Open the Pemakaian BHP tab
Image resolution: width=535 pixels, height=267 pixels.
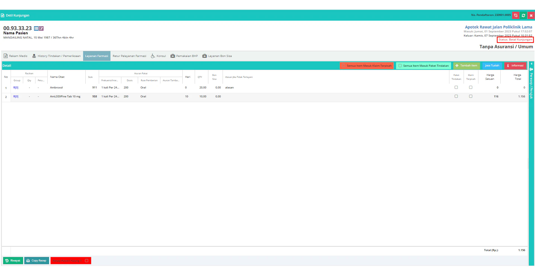point(184,56)
